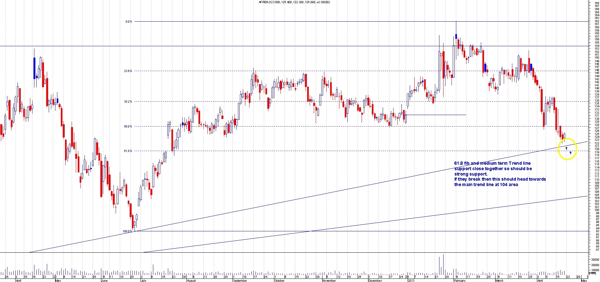Click the 2013 year marker on time axis
The image size is (600, 282).
[411, 280]
